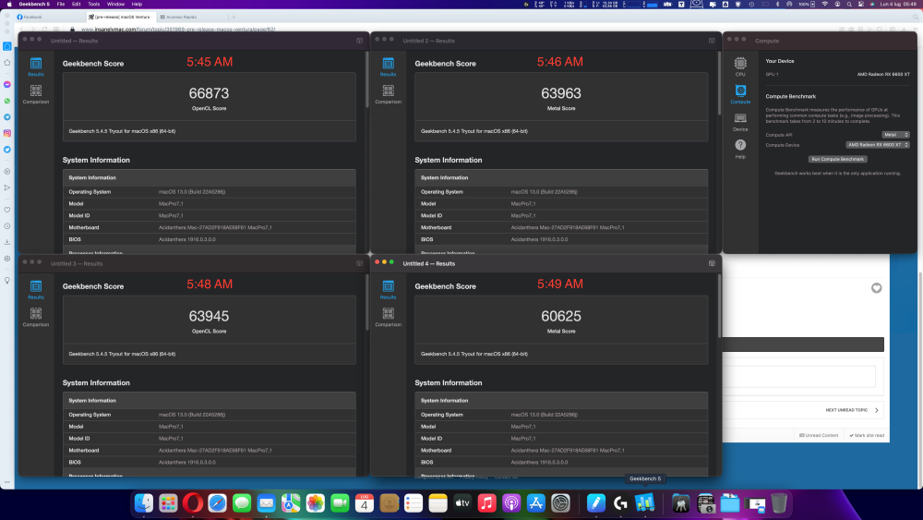
Task: Click scrollbar in Untitled 4 window
Action: click(x=719, y=307)
